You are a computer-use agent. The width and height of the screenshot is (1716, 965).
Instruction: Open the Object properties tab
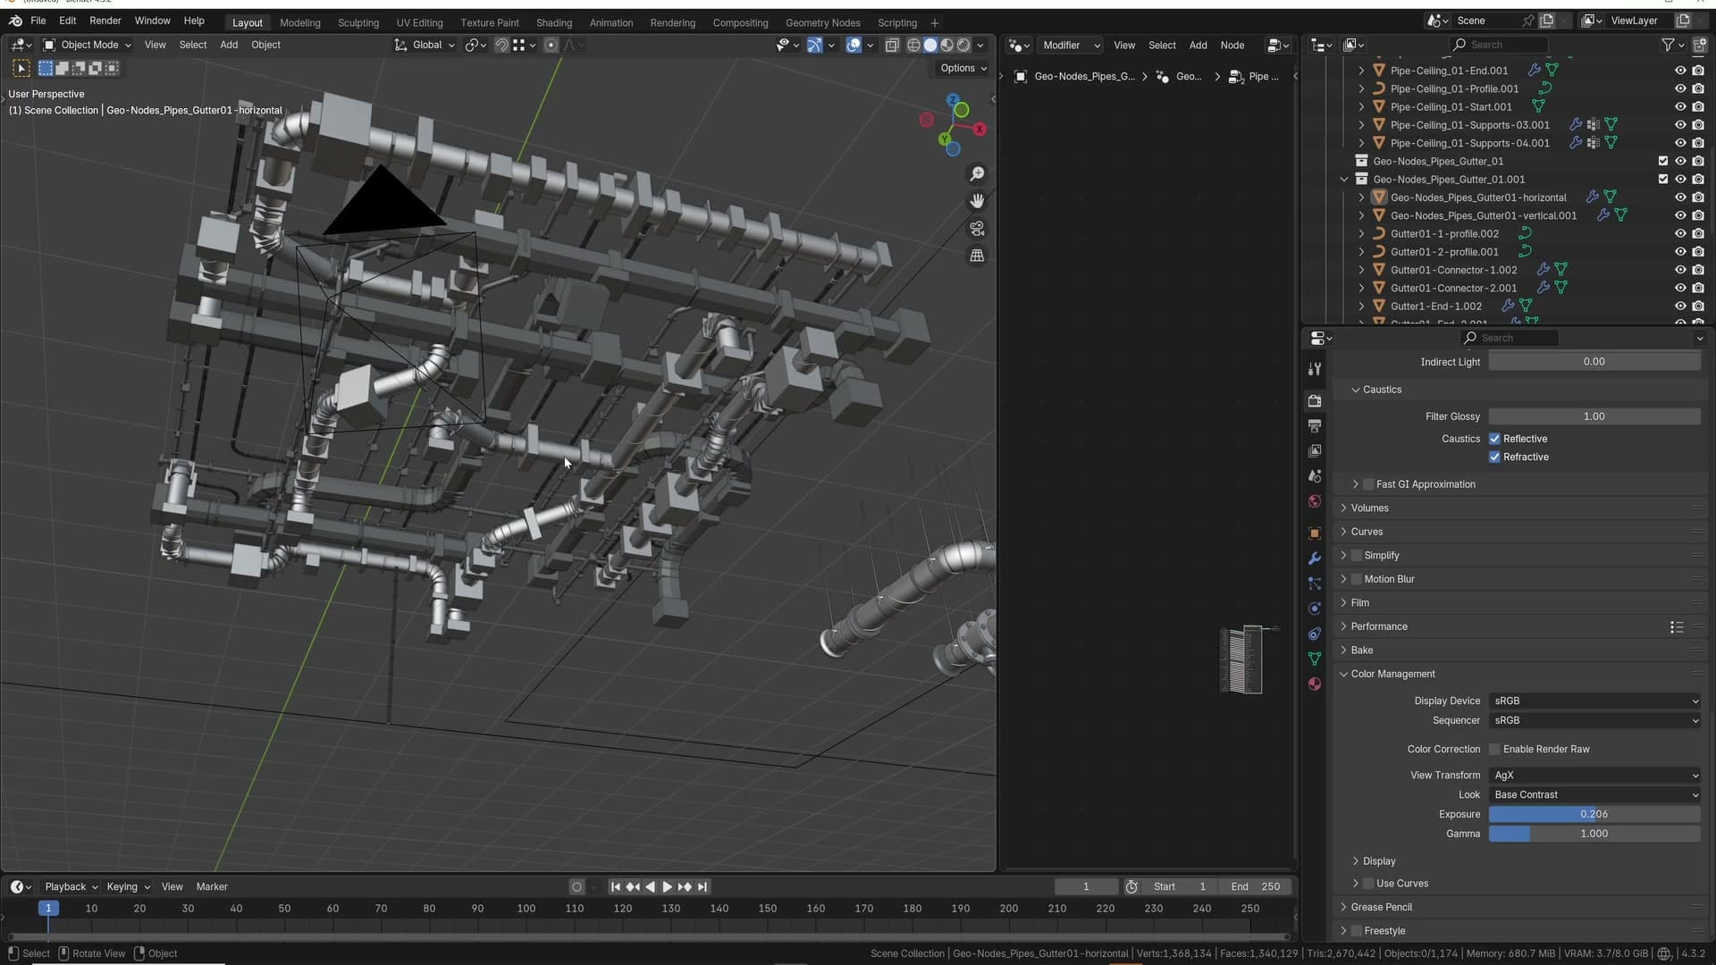(x=1315, y=533)
